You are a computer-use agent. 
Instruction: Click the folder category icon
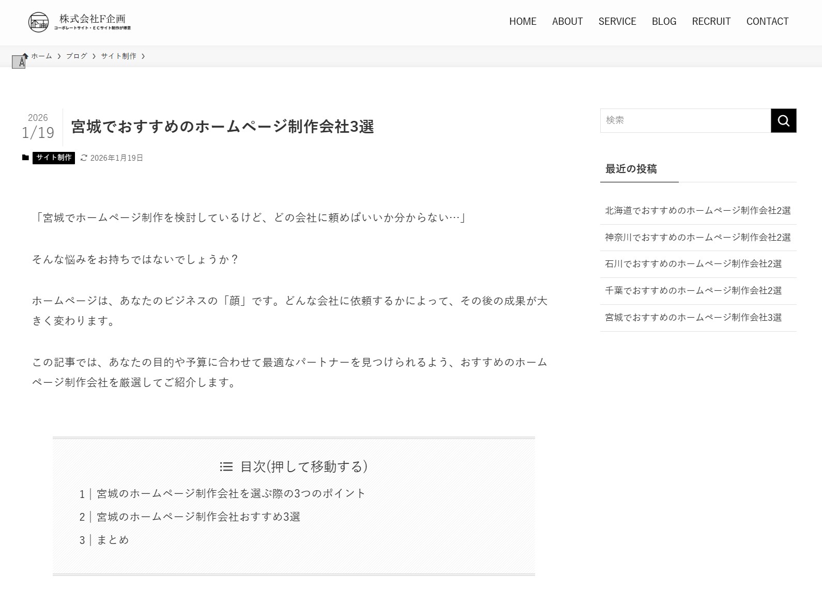(25, 158)
